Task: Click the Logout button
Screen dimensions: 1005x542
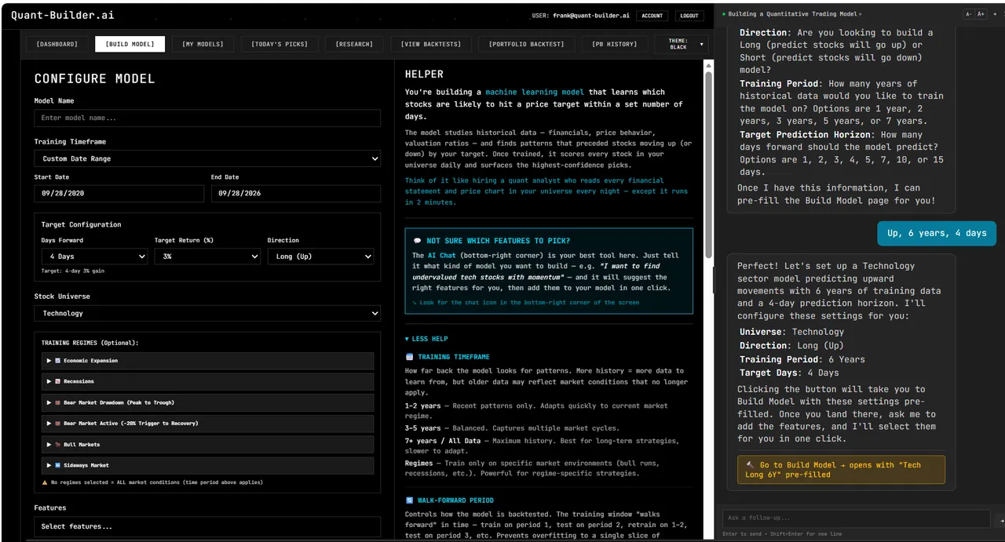Action: coord(689,16)
